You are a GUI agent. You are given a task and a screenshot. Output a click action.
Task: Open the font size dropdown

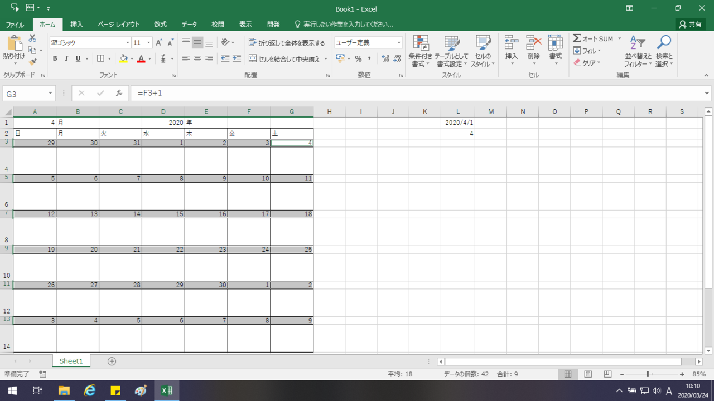(x=149, y=42)
